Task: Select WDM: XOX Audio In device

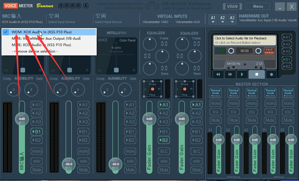Action: (49, 32)
